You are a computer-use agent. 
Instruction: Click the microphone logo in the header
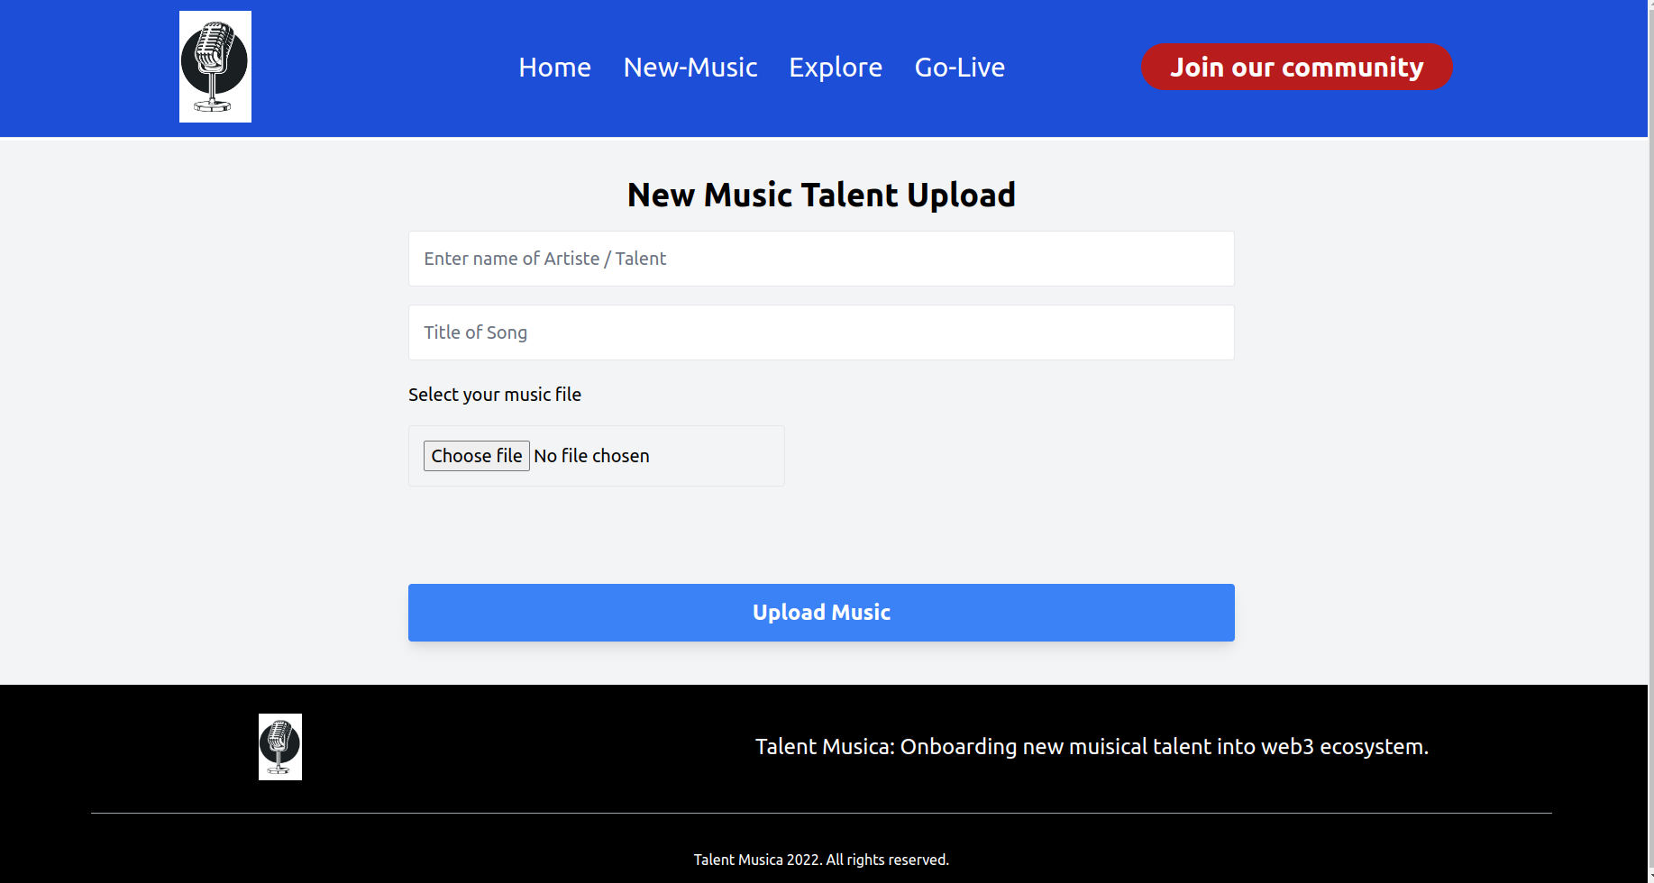(215, 66)
